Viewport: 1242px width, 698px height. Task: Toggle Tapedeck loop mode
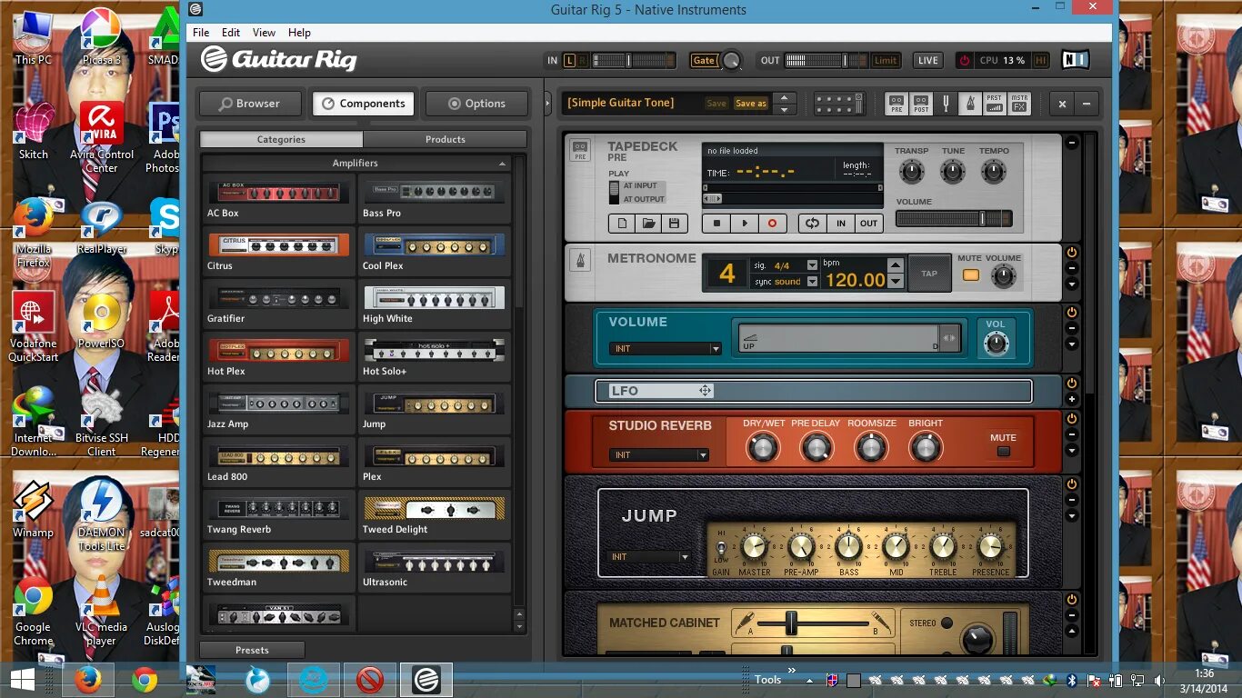(812, 223)
